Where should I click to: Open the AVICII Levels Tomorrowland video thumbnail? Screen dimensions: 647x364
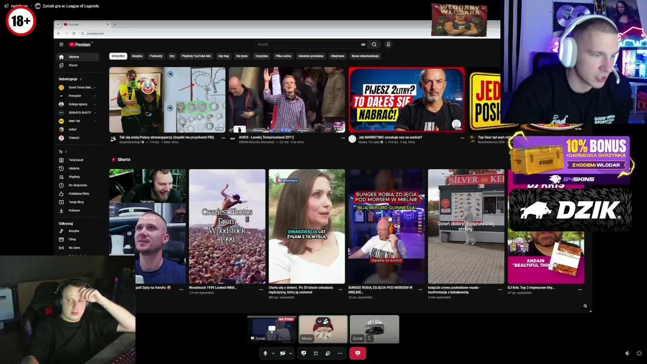pos(287,100)
